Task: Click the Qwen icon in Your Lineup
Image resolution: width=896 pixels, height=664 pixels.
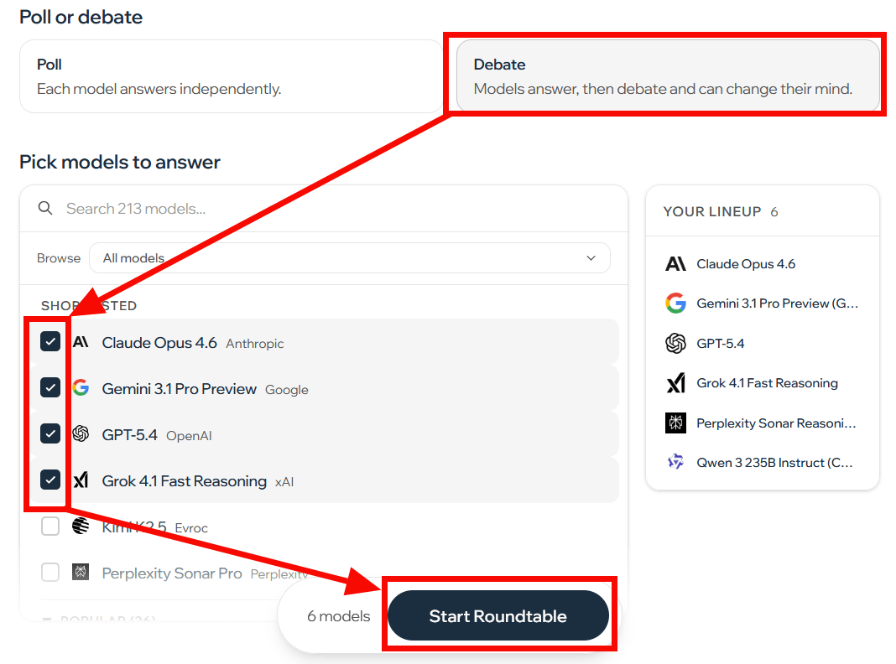Action: pos(675,462)
